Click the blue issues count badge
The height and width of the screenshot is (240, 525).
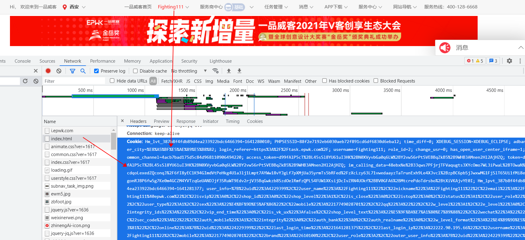(x=493, y=61)
